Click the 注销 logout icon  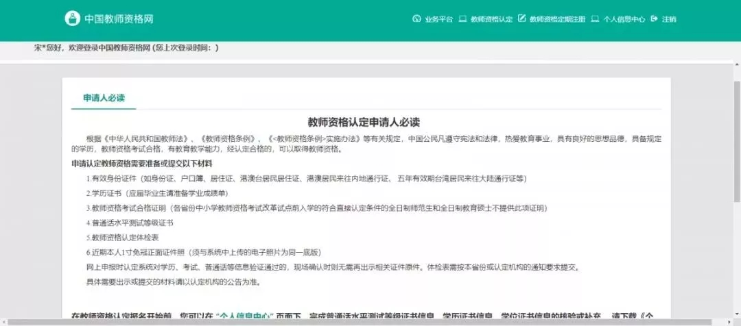point(655,19)
